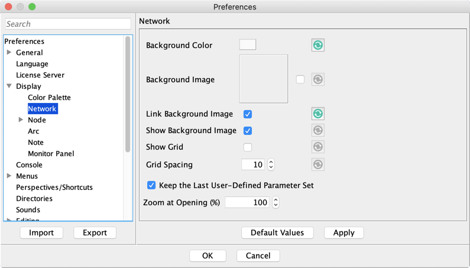Expand the General tree node
Screen dimensions: 470x268
pyautogui.click(x=9, y=52)
